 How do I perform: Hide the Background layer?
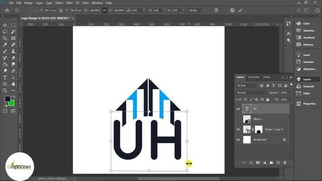pyautogui.click(x=238, y=140)
